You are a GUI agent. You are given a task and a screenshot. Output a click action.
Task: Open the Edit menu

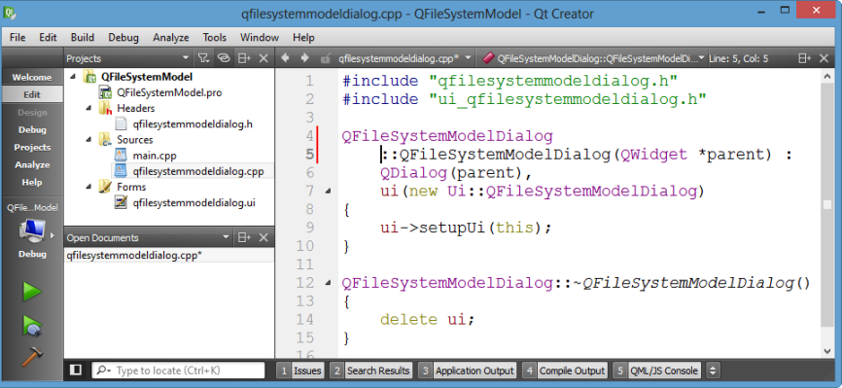[48, 38]
